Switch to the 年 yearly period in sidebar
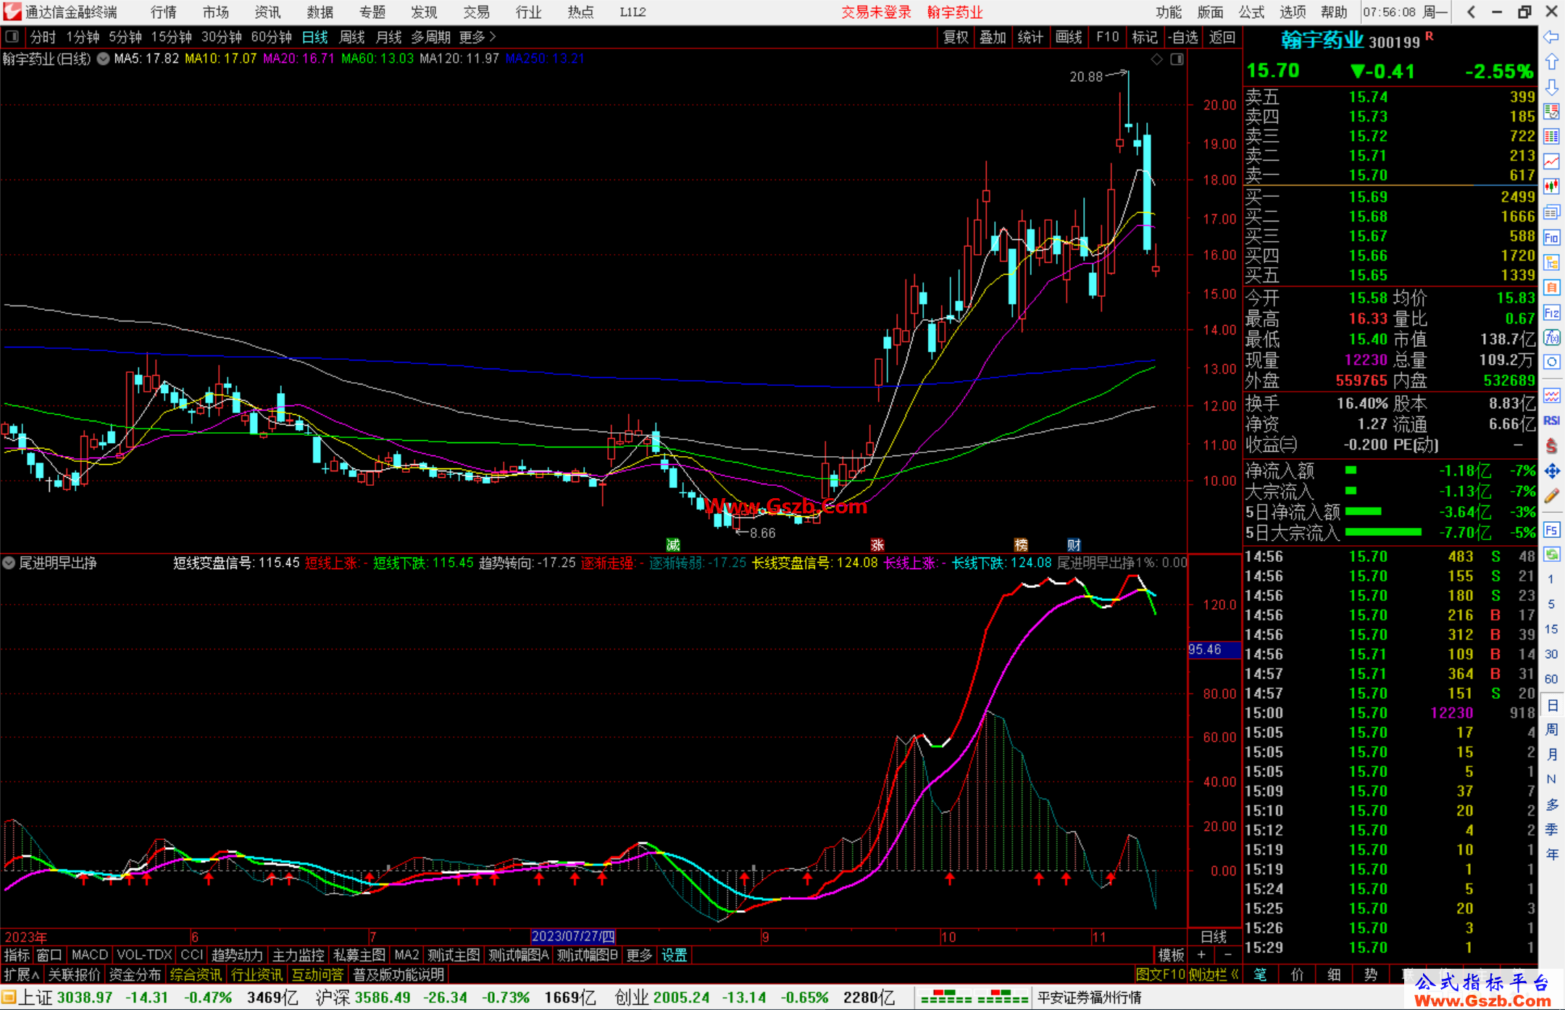Screen dimensions: 1565x1010 (1551, 854)
